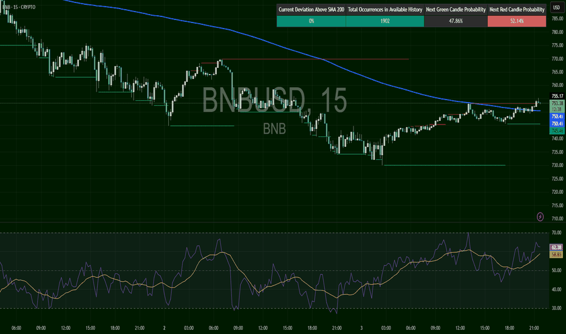Click the 1902 occurrences value cell
The height and width of the screenshot is (334, 566).
pos(385,21)
